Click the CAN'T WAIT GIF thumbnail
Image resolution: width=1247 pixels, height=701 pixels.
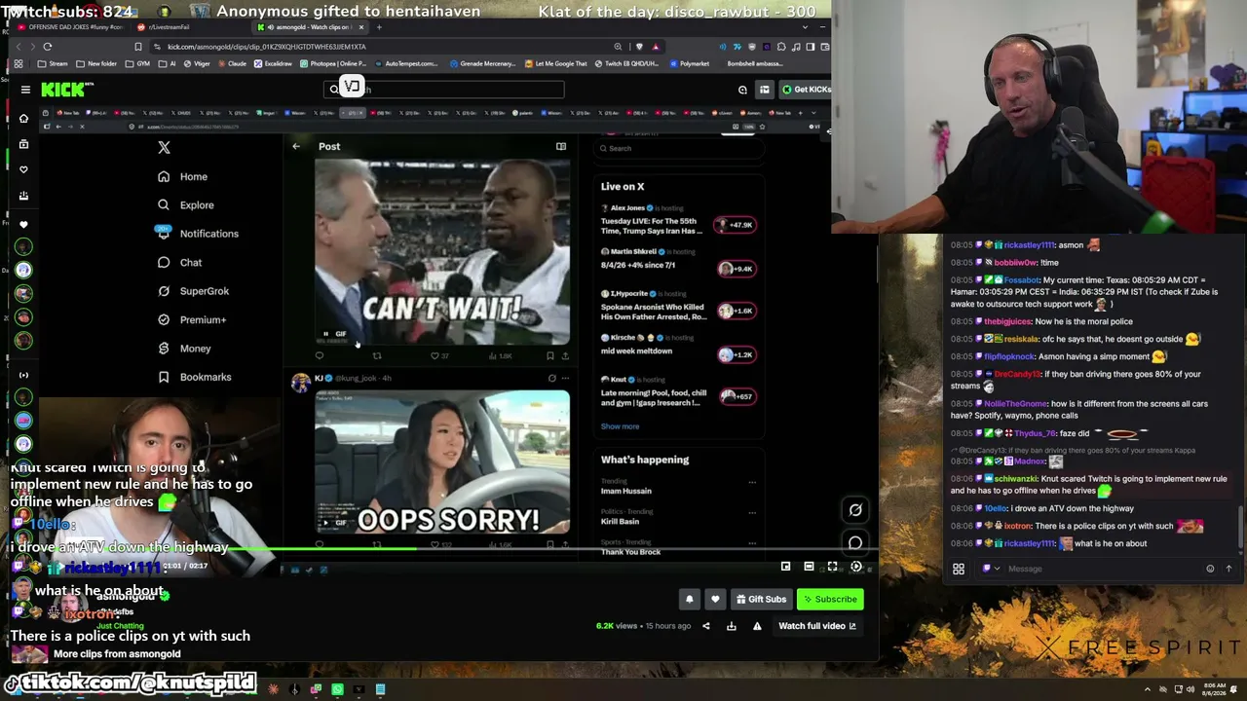click(x=442, y=252)
